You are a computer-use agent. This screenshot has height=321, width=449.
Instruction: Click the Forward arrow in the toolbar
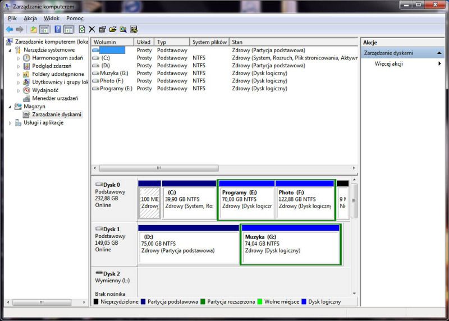tap(20, 29)
